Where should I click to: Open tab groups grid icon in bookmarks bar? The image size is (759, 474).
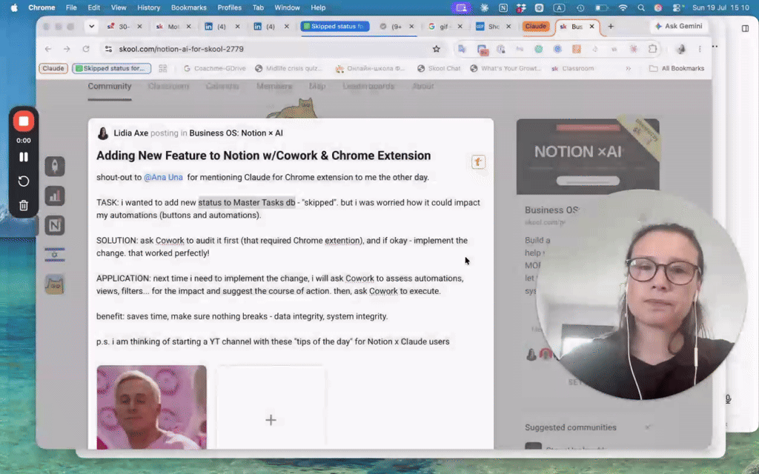click(162, 68)
